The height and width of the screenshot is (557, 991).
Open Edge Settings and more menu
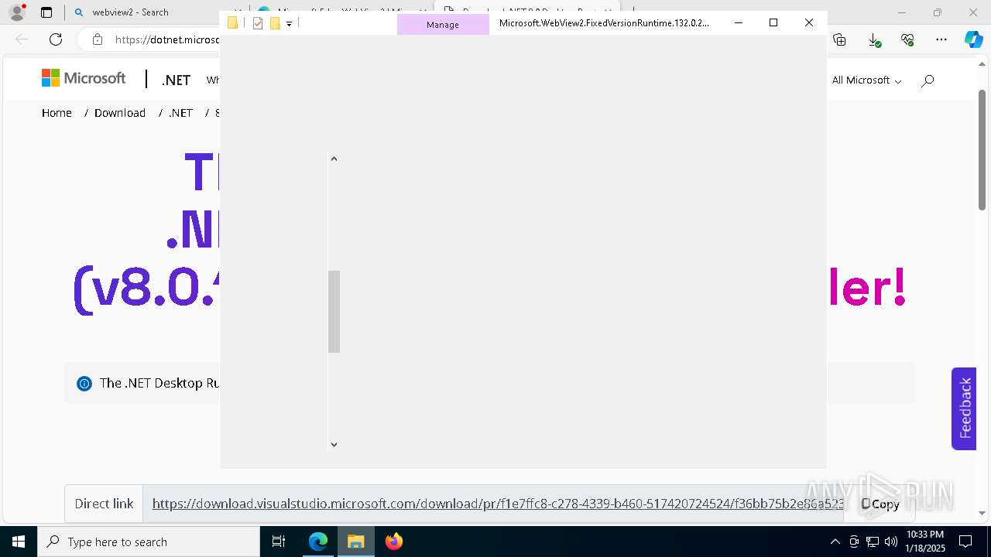(x=941, y=39)
